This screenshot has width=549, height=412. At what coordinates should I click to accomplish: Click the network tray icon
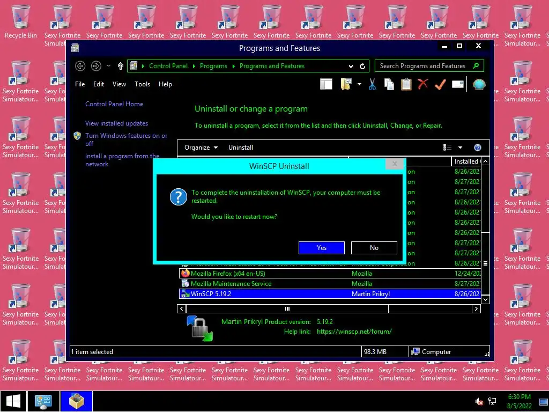click(x=492, y=401)
